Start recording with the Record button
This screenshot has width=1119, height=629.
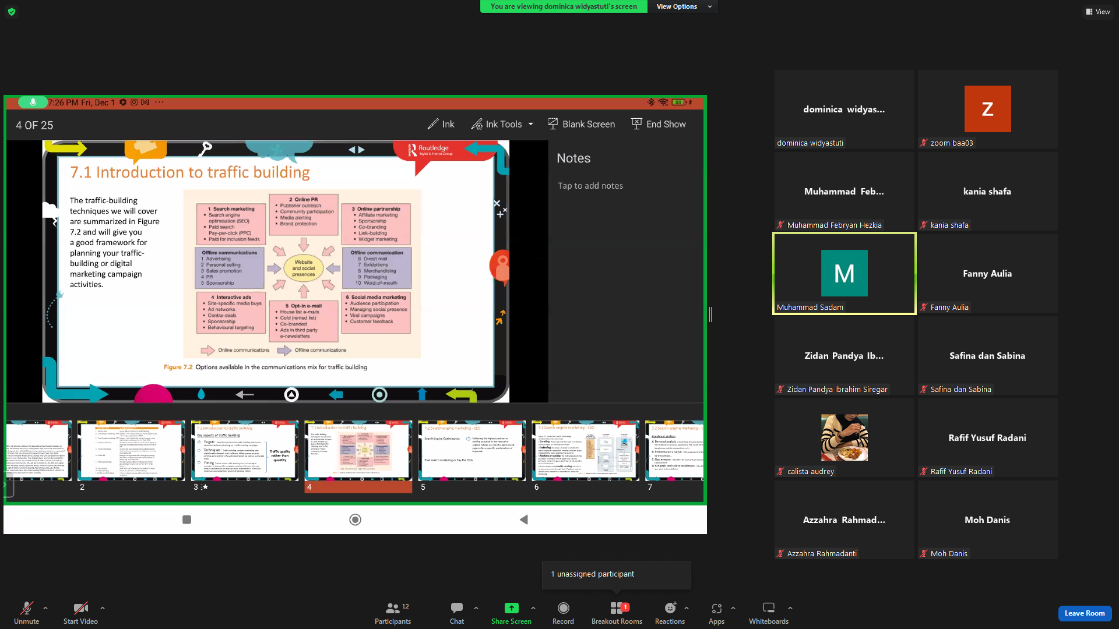tap(563, 613)
